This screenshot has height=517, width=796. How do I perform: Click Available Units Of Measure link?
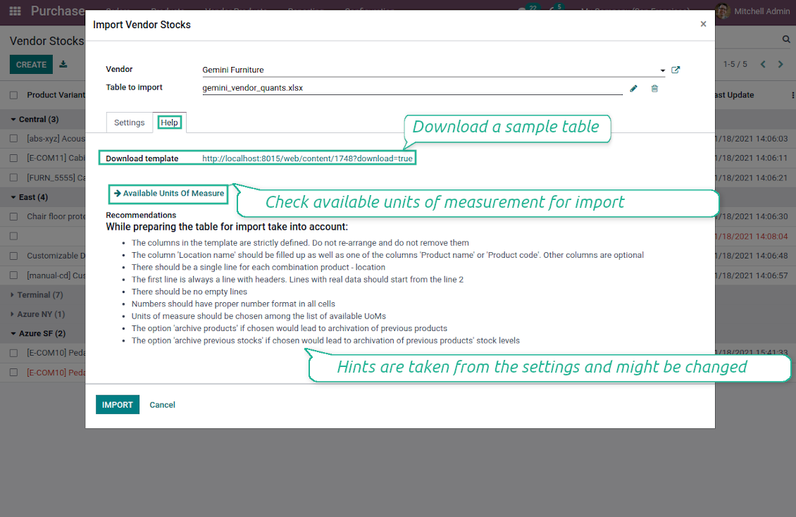[x=169, y=194]
